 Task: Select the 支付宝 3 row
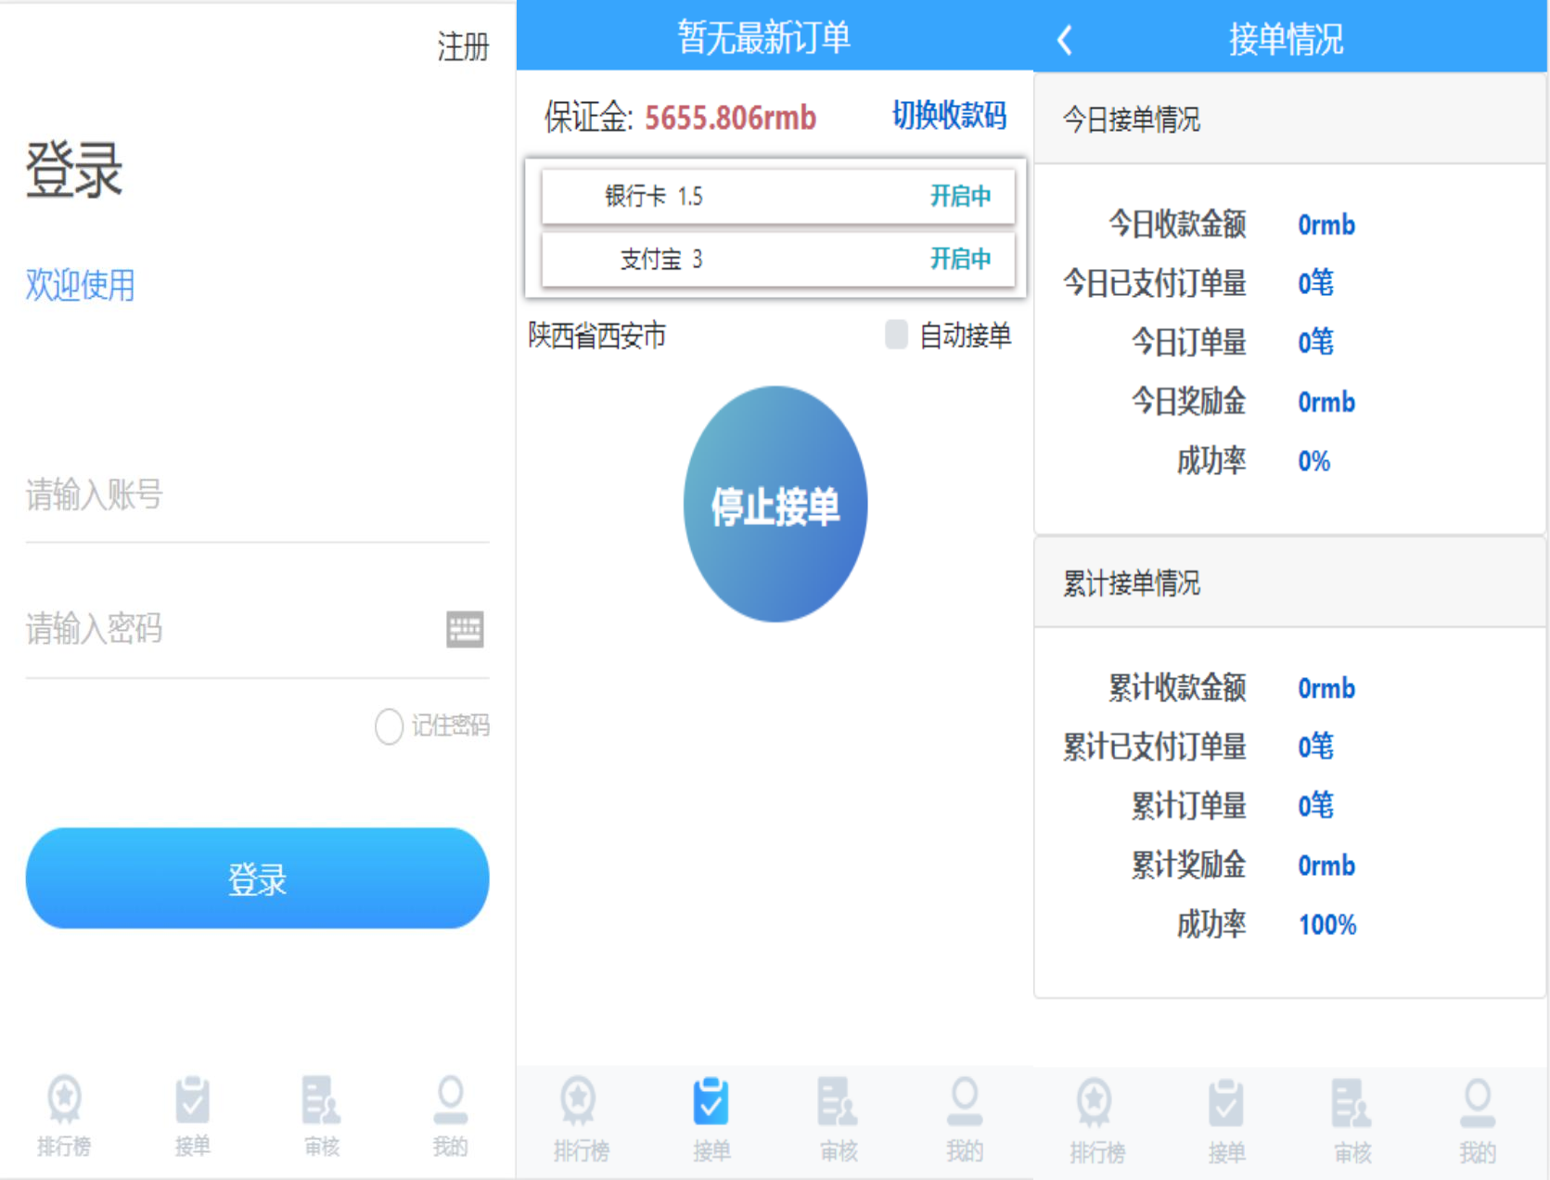[778, 259]
